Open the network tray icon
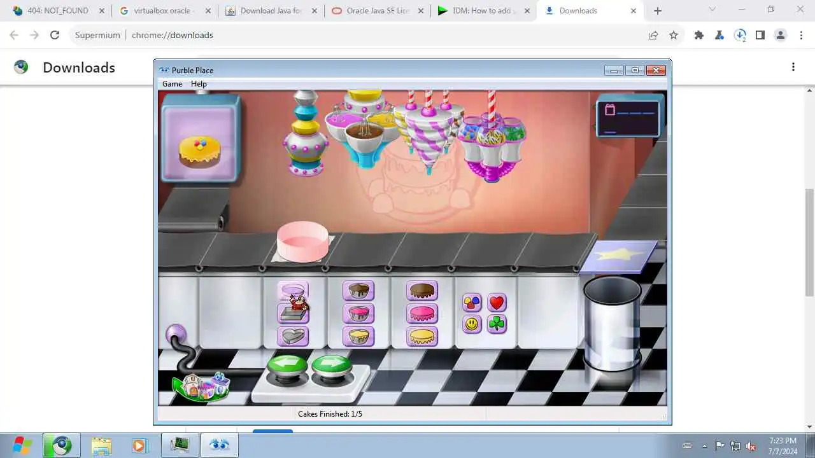Screen dimensions: 815x458 [735, 446]
